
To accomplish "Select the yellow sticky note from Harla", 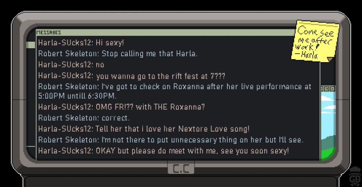I will pos(315,41).
